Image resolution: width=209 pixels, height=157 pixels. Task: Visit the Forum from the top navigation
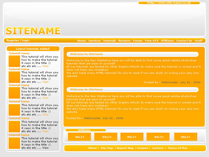click(138, 41)
